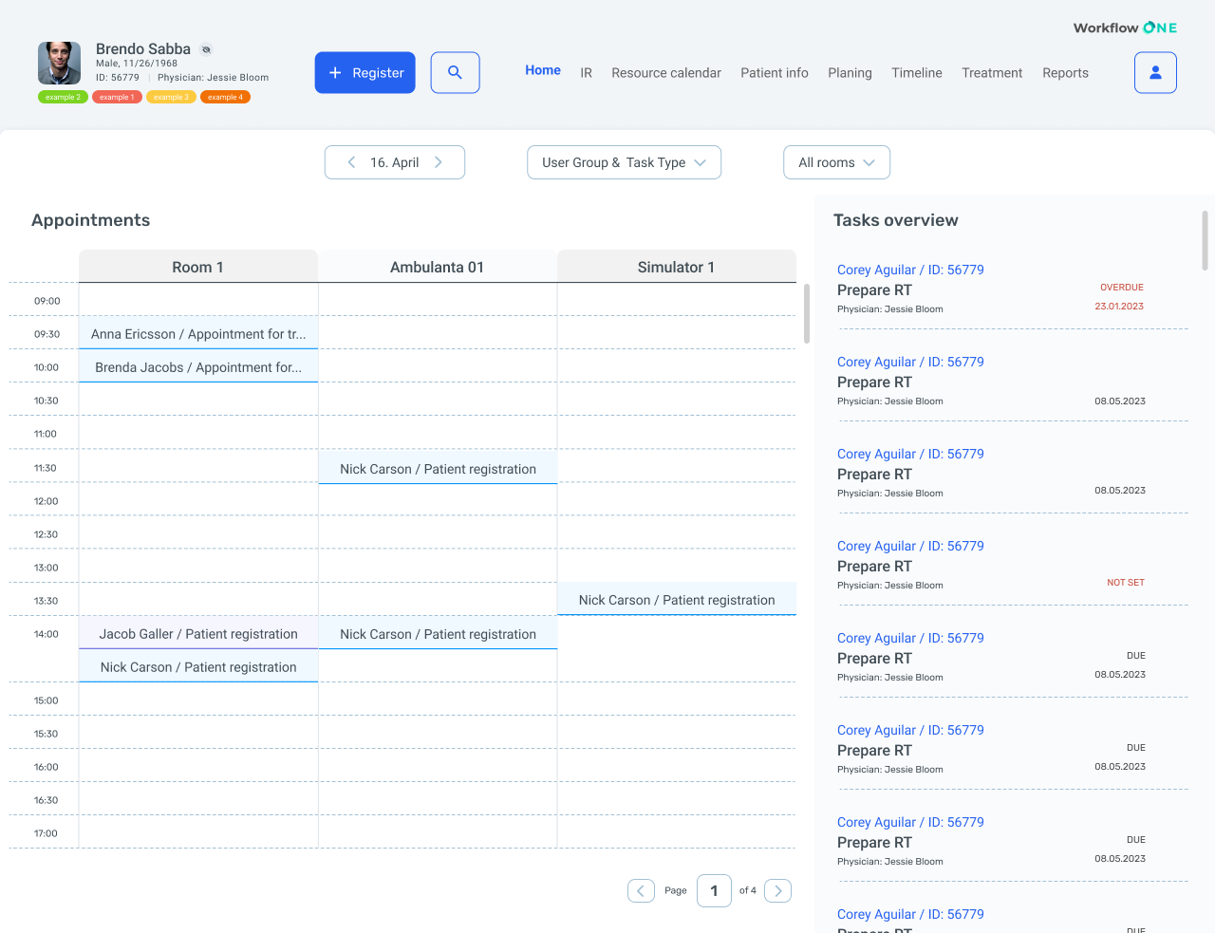Click the red example 1 tag
1215x933 pixels.
pyautogui.click(x=117, y=97)
